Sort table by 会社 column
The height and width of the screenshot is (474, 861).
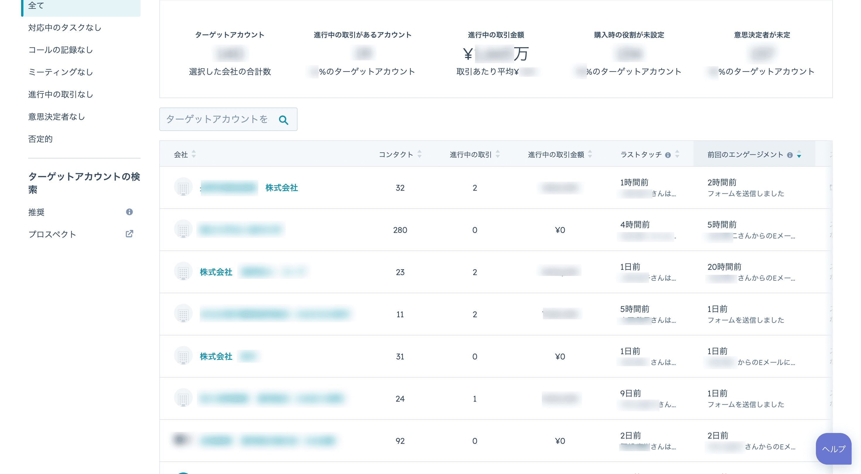[x=194, y=154]
